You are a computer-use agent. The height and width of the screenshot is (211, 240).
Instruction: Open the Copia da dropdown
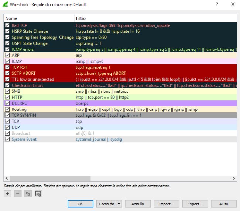click(110, 204)
